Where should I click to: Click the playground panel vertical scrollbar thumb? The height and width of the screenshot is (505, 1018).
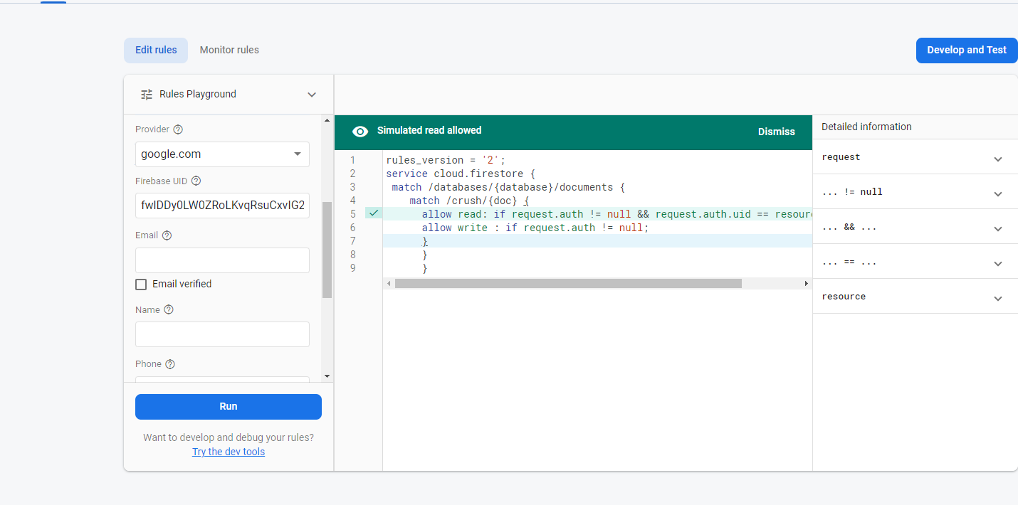(327, 250)
